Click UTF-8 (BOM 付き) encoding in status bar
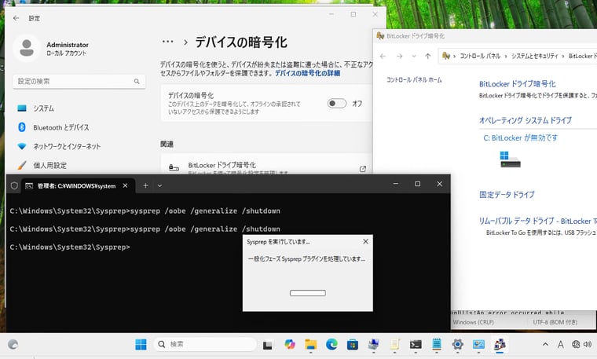The image size is (597, 359). 555,322
